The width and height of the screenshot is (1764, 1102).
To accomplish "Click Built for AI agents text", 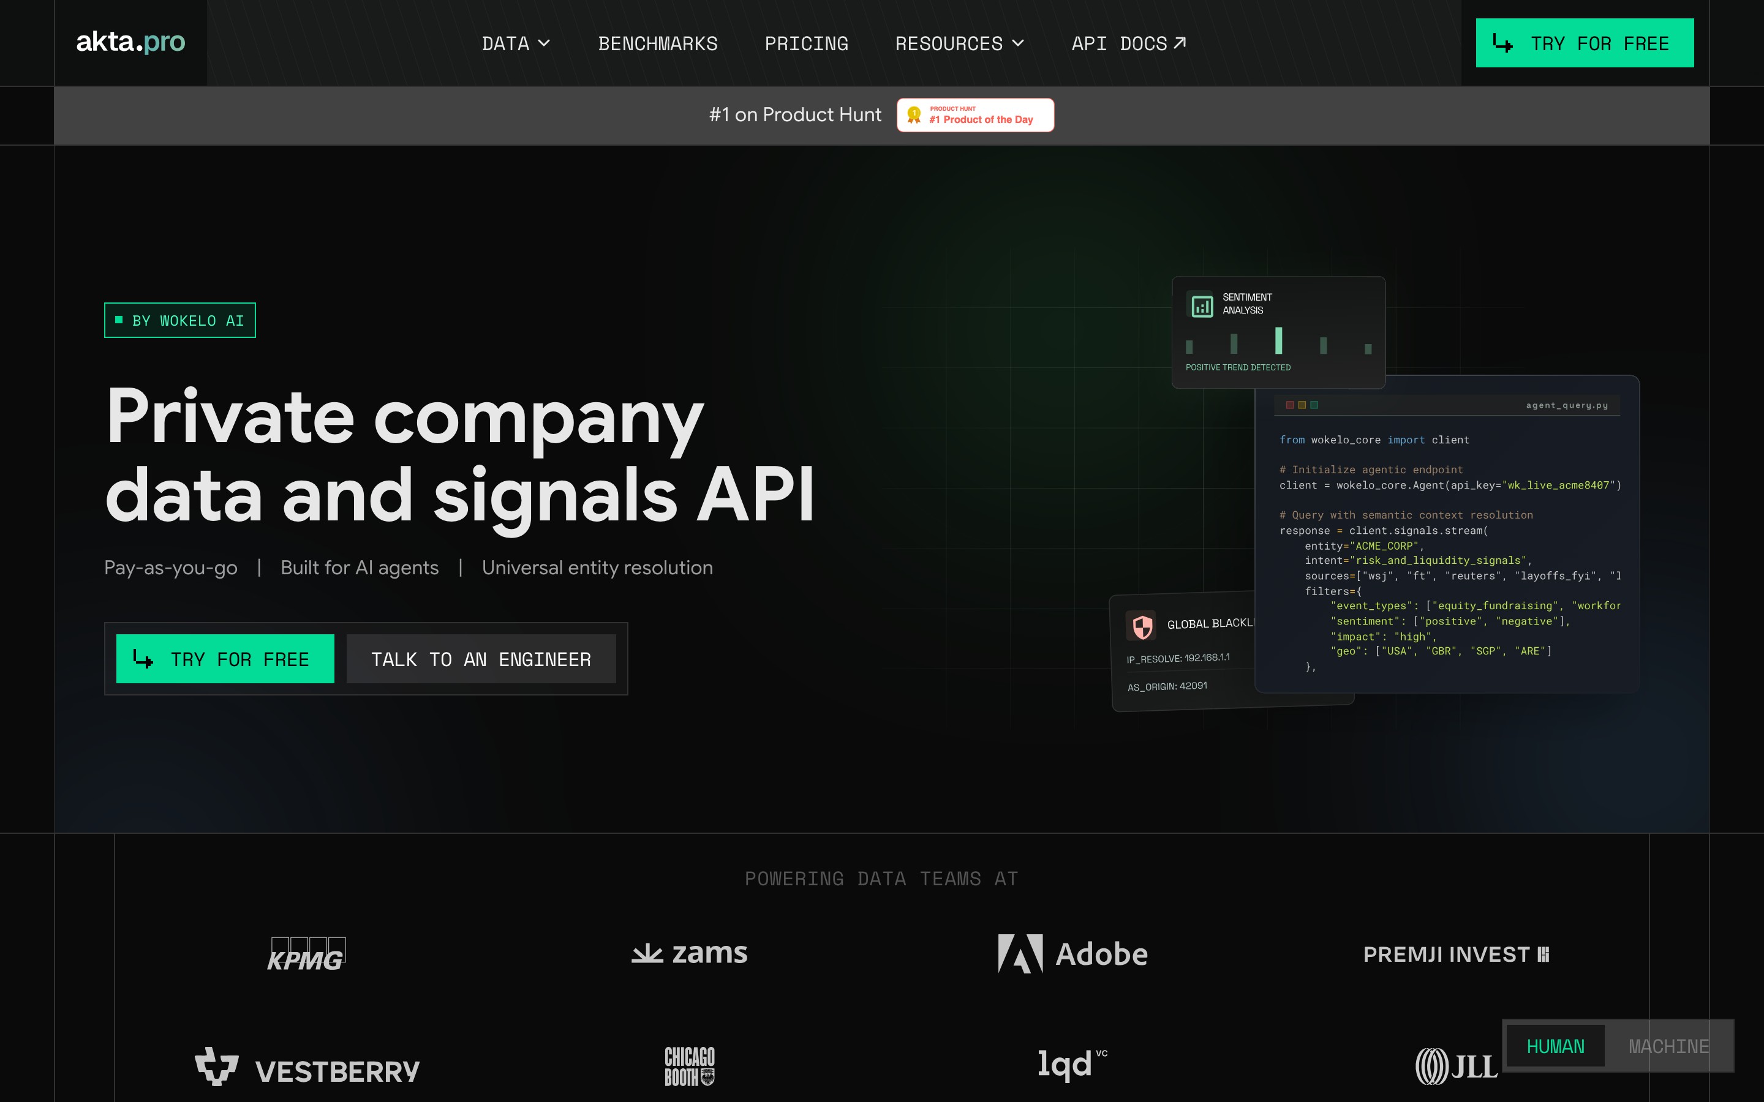I will [360, 568].
